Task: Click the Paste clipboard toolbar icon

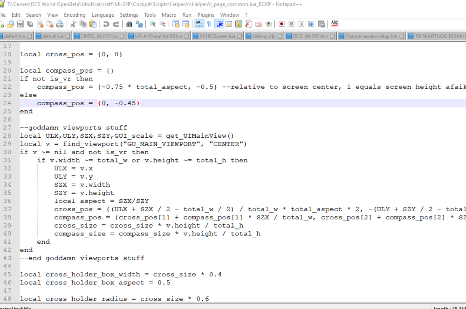Action: click(x=93, y=24)
